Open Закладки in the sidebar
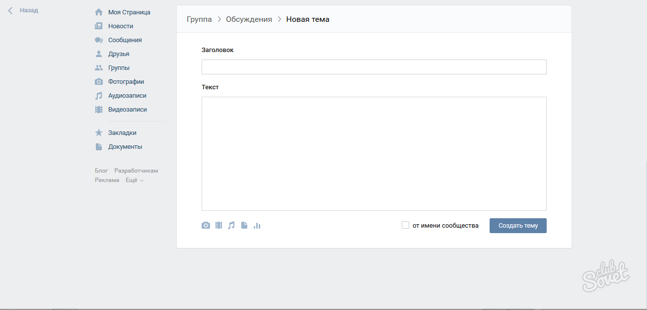This screenshot has width=647, height=310. coord(122,133)
